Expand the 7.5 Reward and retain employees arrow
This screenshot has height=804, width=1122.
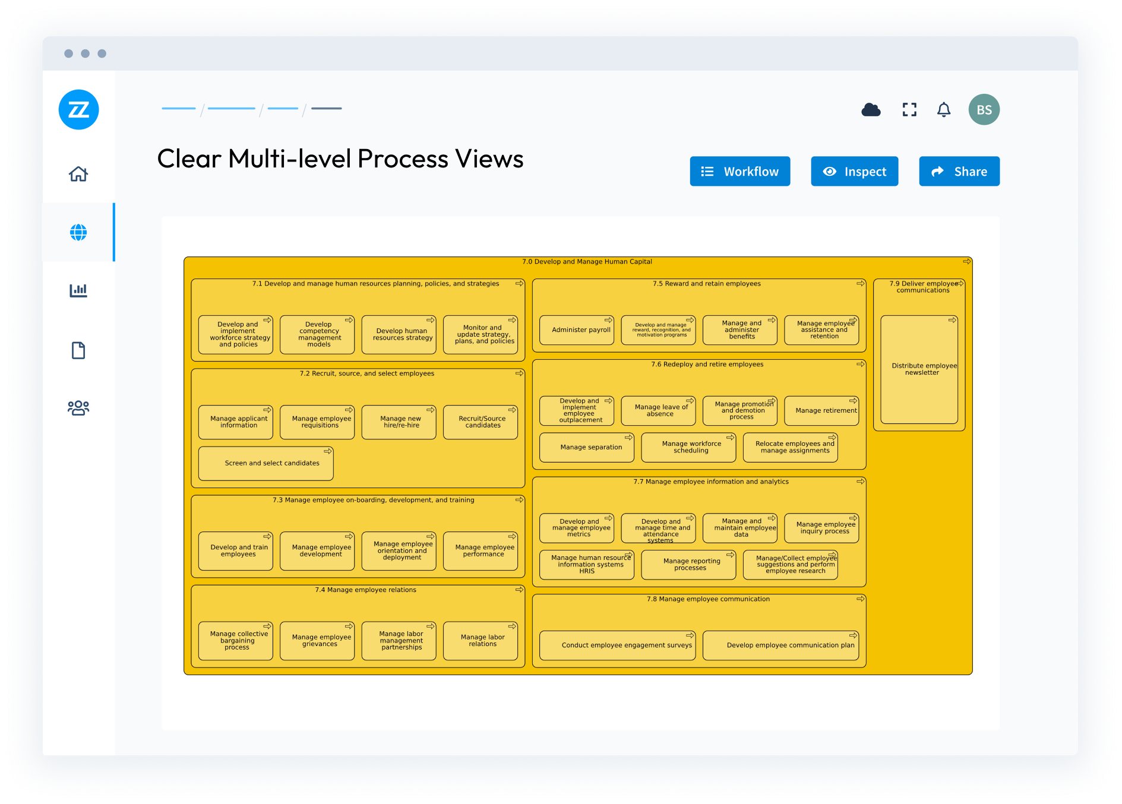point(860,284)
